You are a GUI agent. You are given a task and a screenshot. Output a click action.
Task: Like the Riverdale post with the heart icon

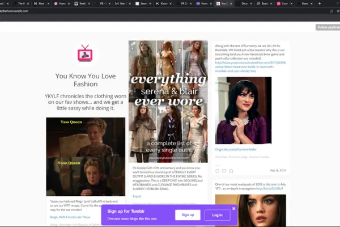pyautogui.click(x=224, y=171)
